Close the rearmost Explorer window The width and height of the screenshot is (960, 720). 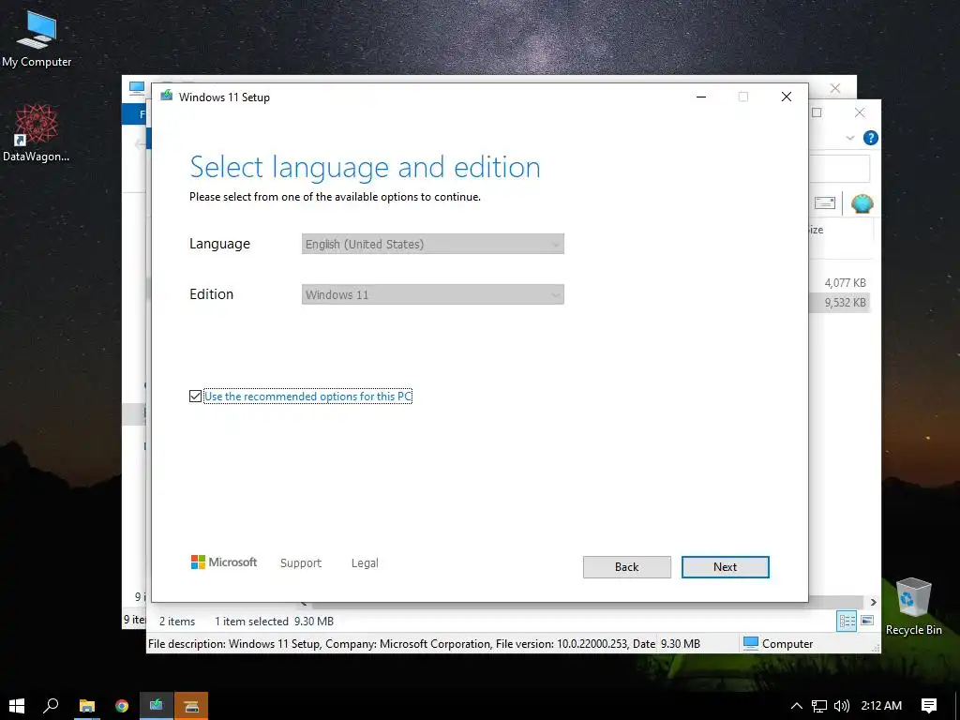pos(835,88)
